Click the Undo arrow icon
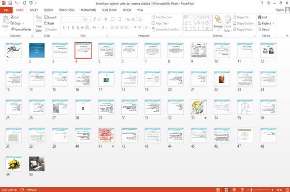290x192 pixels. click(16, 3)
